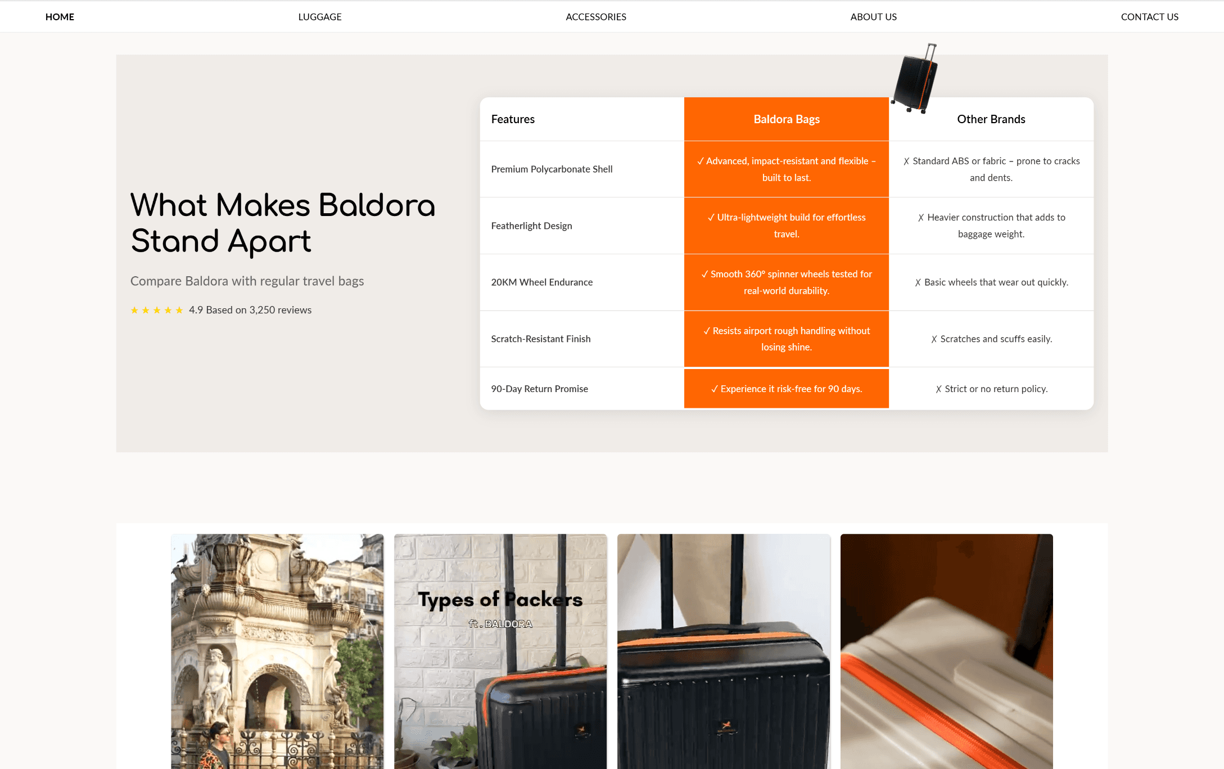1224x769 pixels.
Task: Open the Types of Packers video
Action: (500, 651)
